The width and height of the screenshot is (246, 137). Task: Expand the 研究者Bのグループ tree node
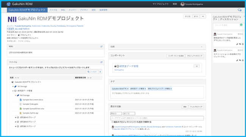[16, 122]
